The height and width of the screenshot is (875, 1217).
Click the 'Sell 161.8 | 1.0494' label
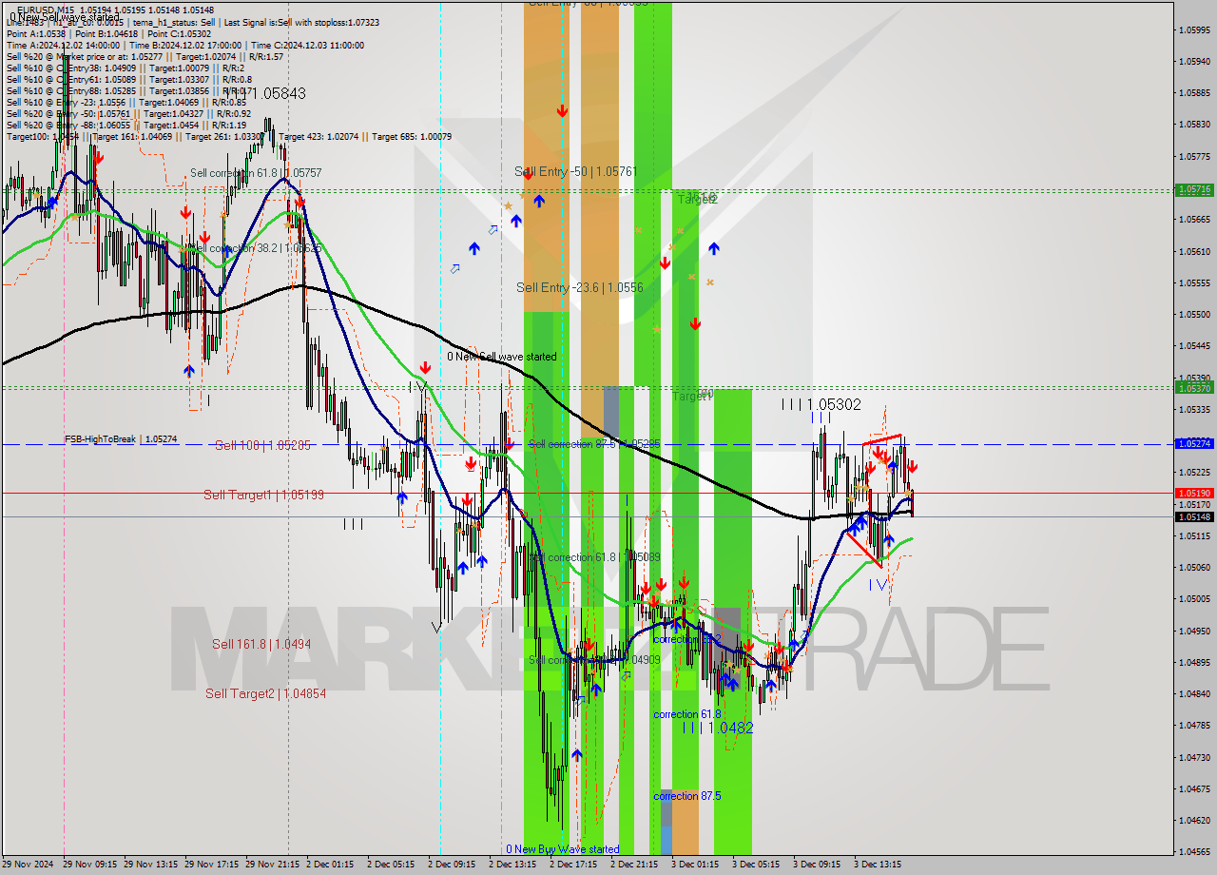[261, 644]
